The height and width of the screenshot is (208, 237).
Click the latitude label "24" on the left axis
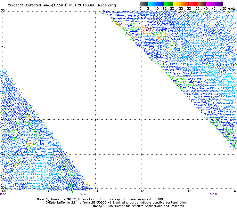point(3,119)
